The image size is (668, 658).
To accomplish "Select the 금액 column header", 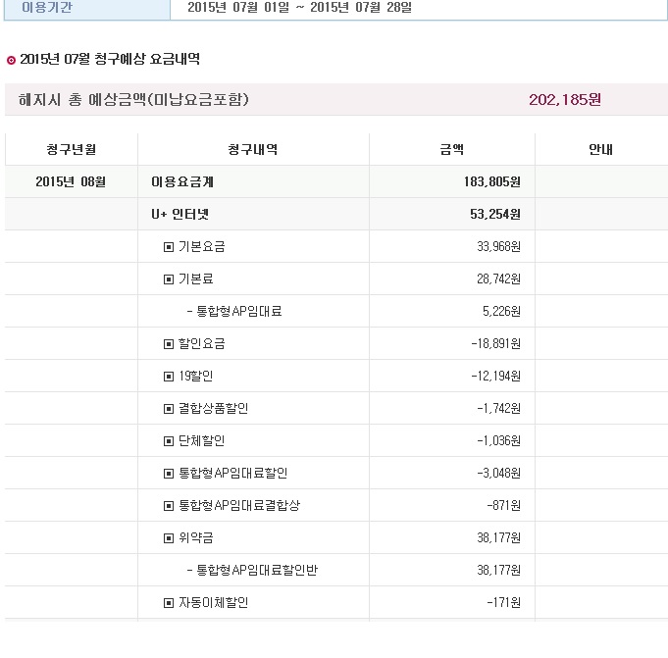I will pyautogui.click(x=452, y=149).
